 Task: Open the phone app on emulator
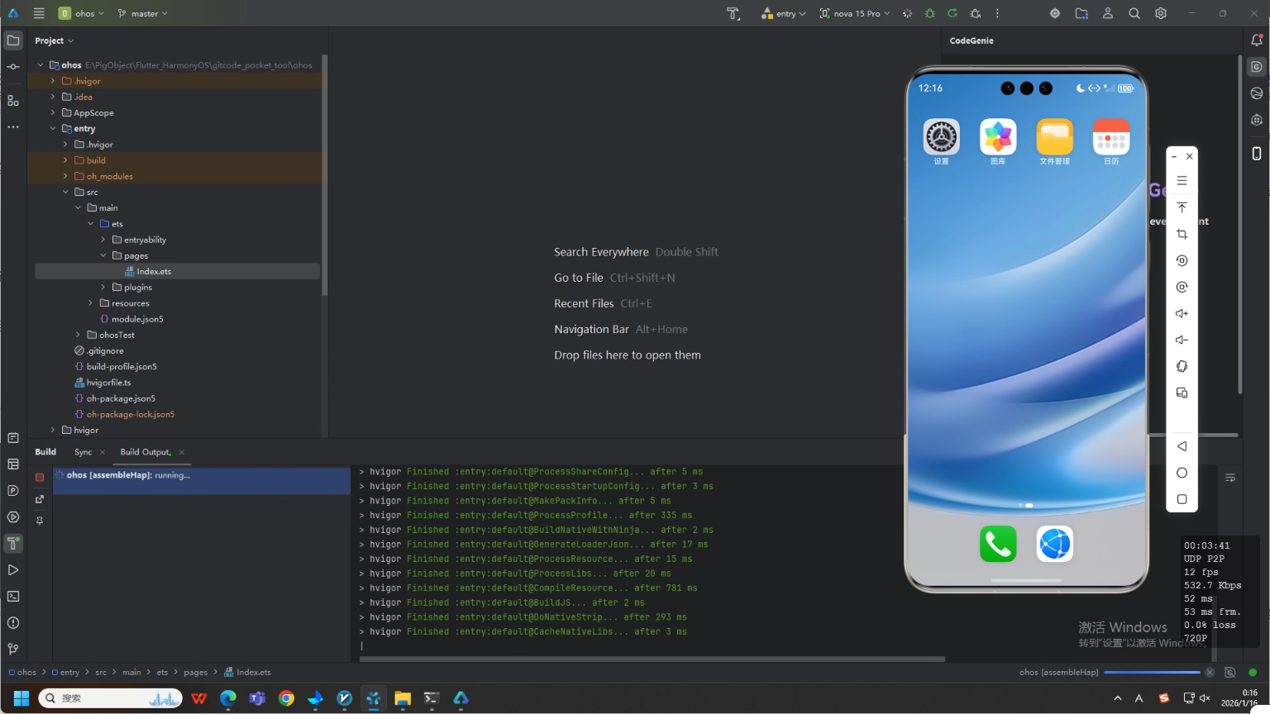[998, 545]
